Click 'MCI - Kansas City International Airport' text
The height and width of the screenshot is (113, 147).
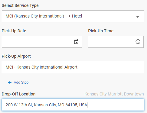(41, 67)
